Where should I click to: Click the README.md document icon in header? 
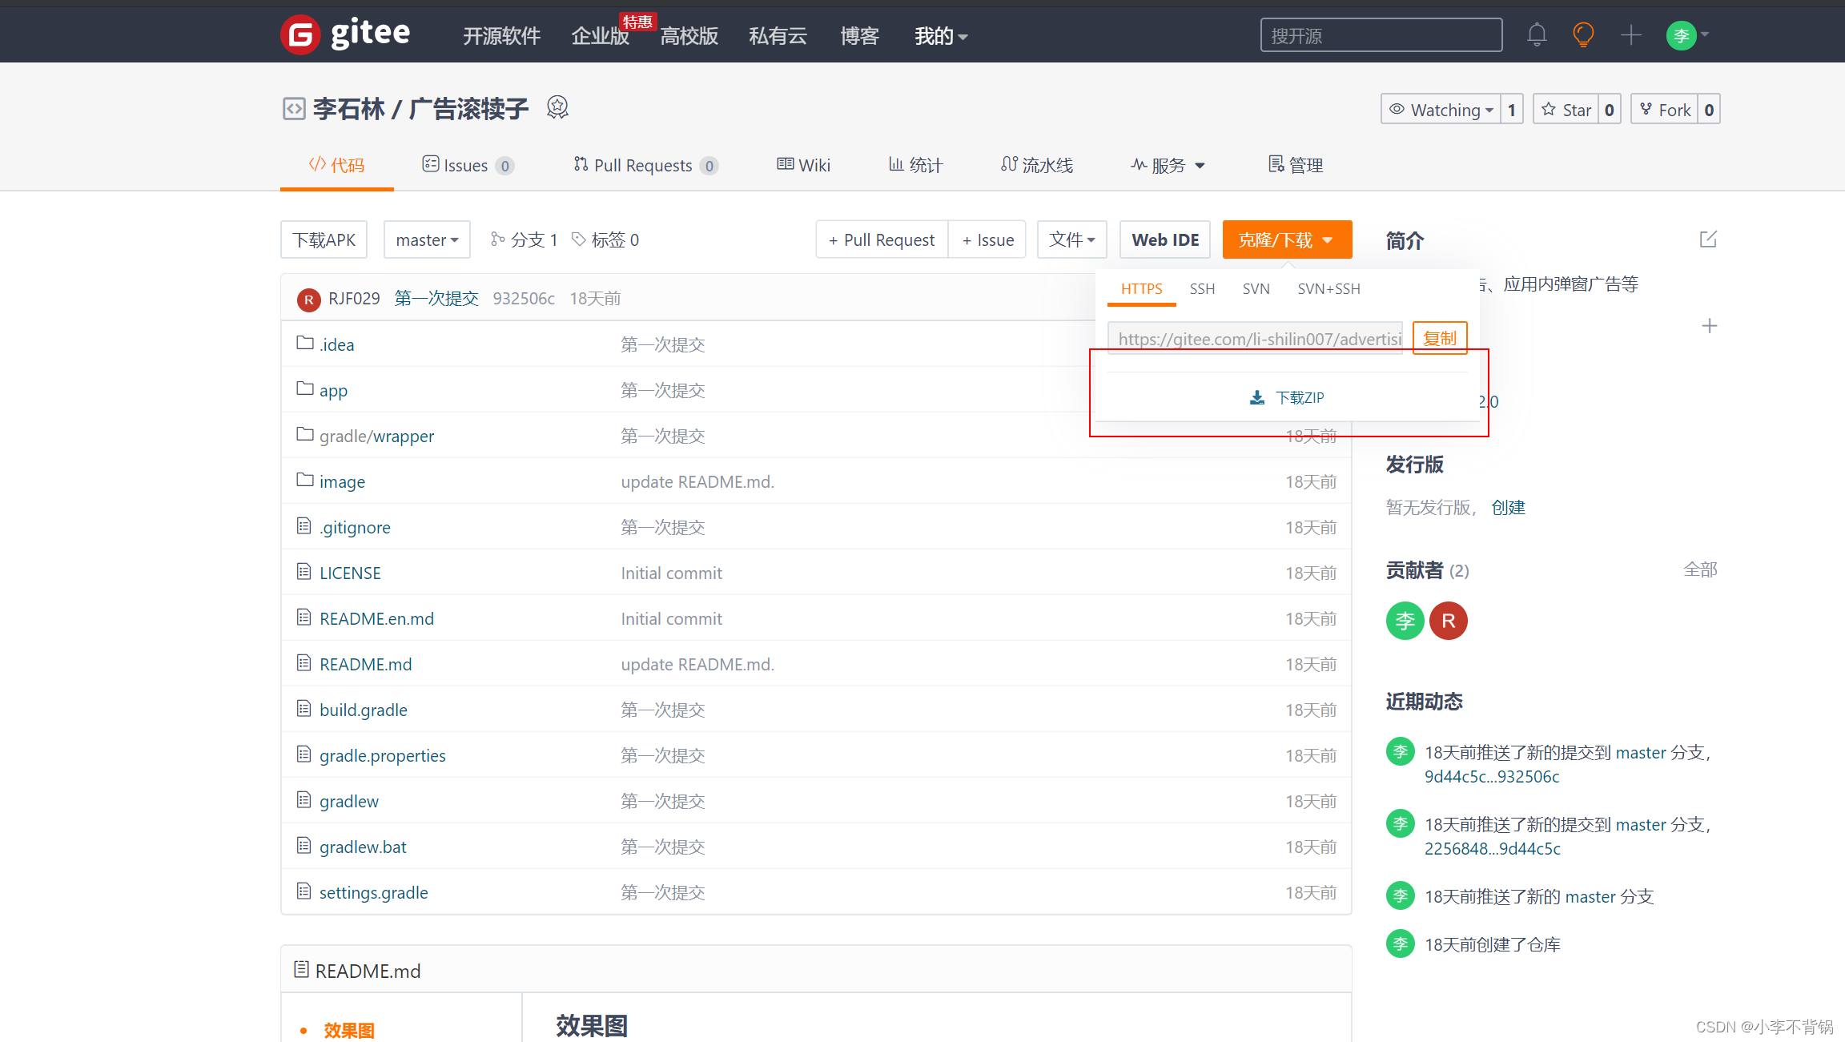coord(301,970)
